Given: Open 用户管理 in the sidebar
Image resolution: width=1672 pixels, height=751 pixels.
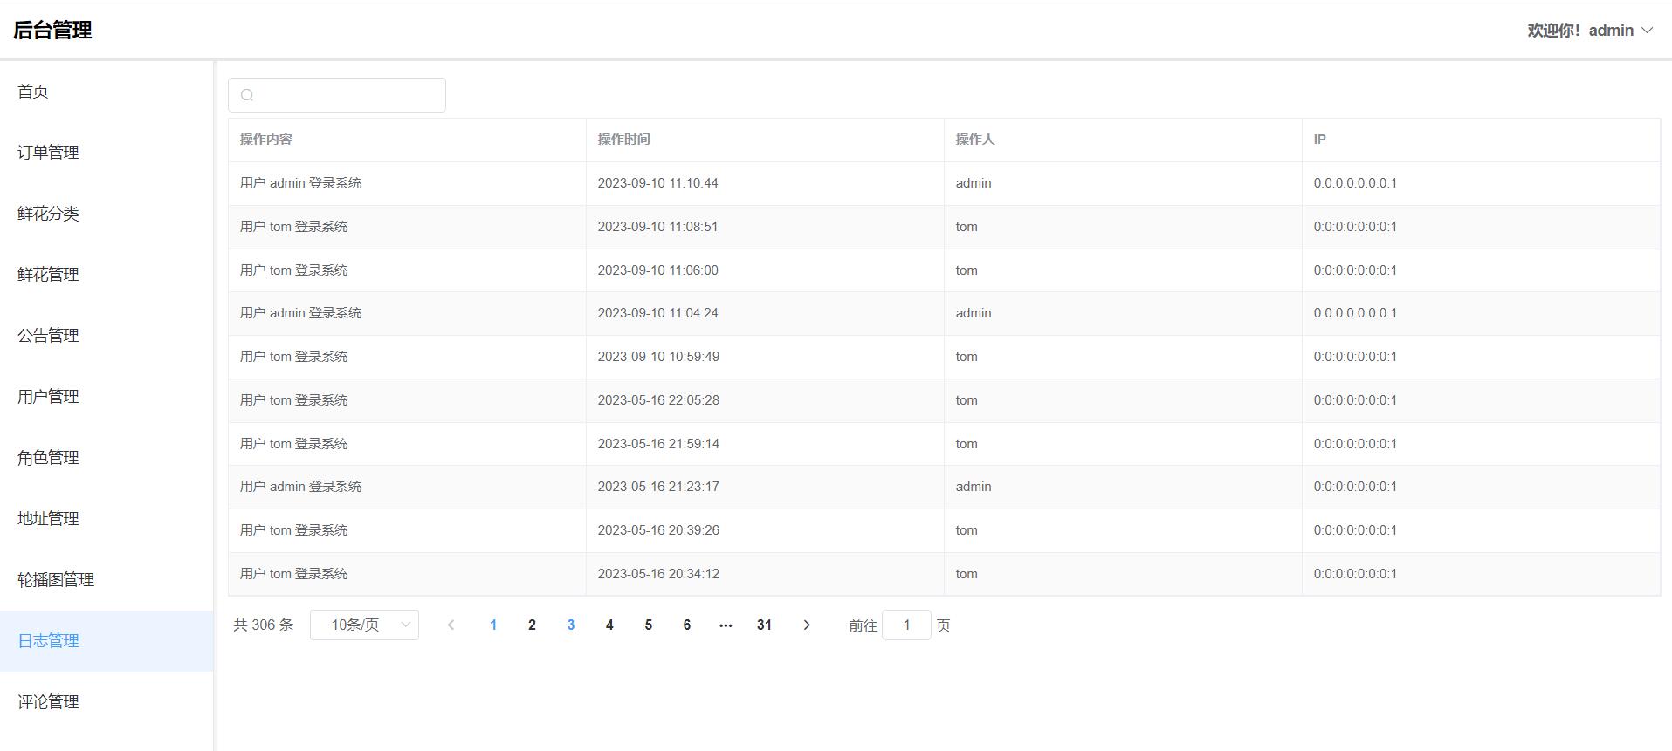Looking at the screenshot, I should point(107,397).
